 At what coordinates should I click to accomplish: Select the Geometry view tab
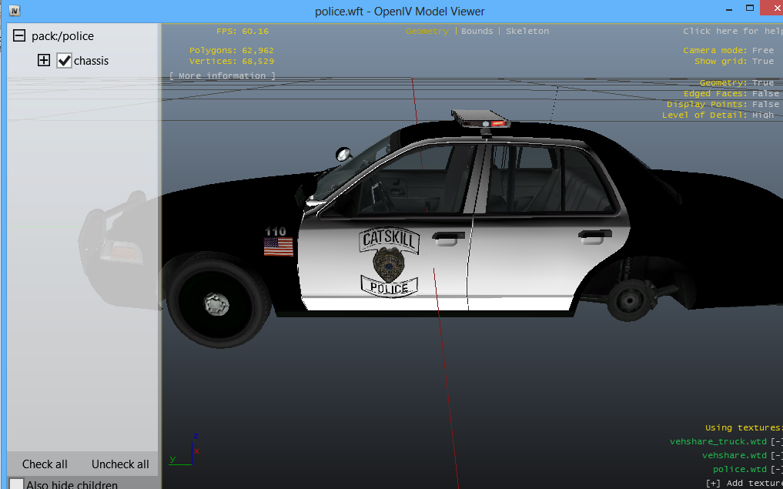(x=427, y=31)
